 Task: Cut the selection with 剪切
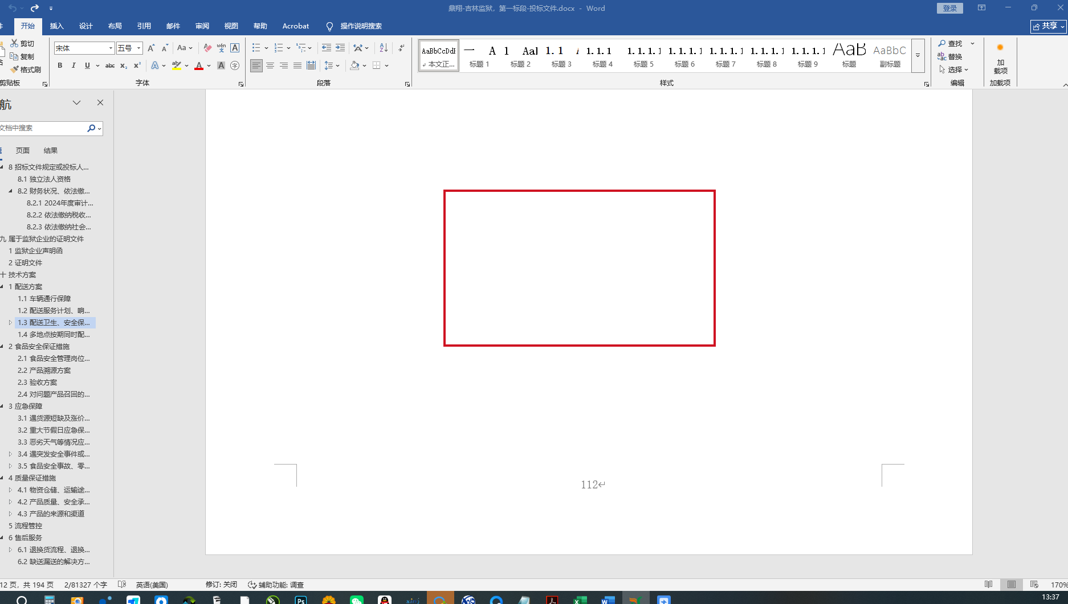pyautogui.click(x=23, y=43)
